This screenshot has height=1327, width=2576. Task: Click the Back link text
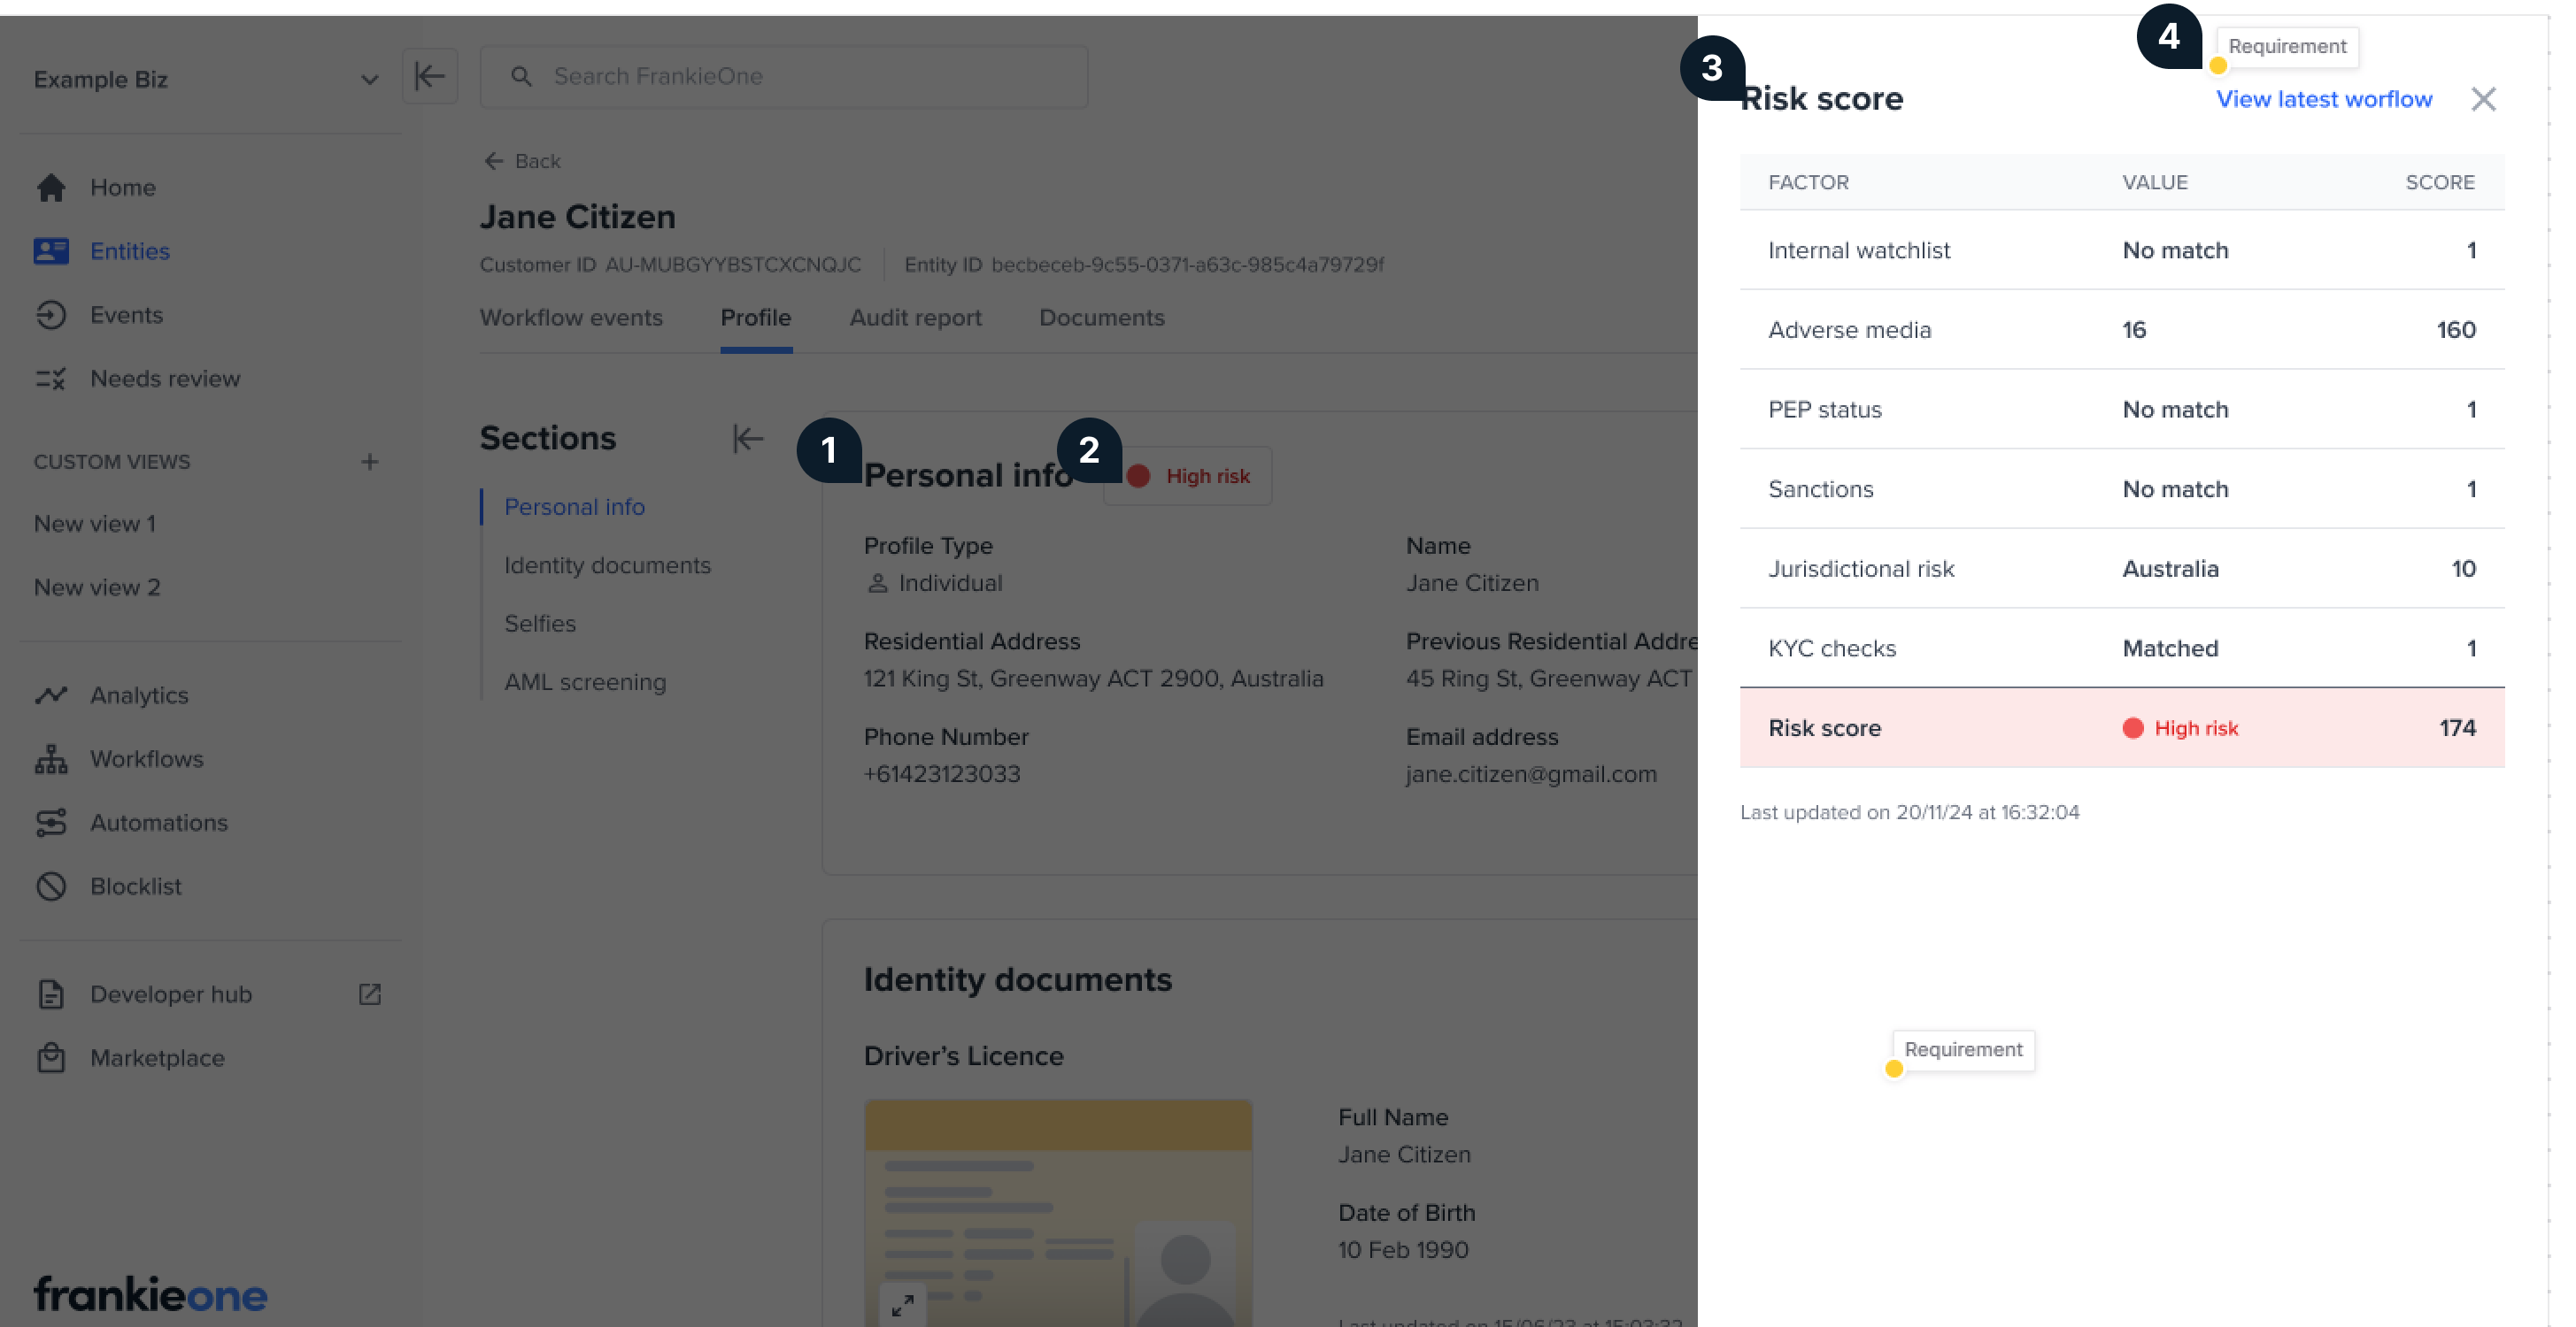[x=537, y=161]
